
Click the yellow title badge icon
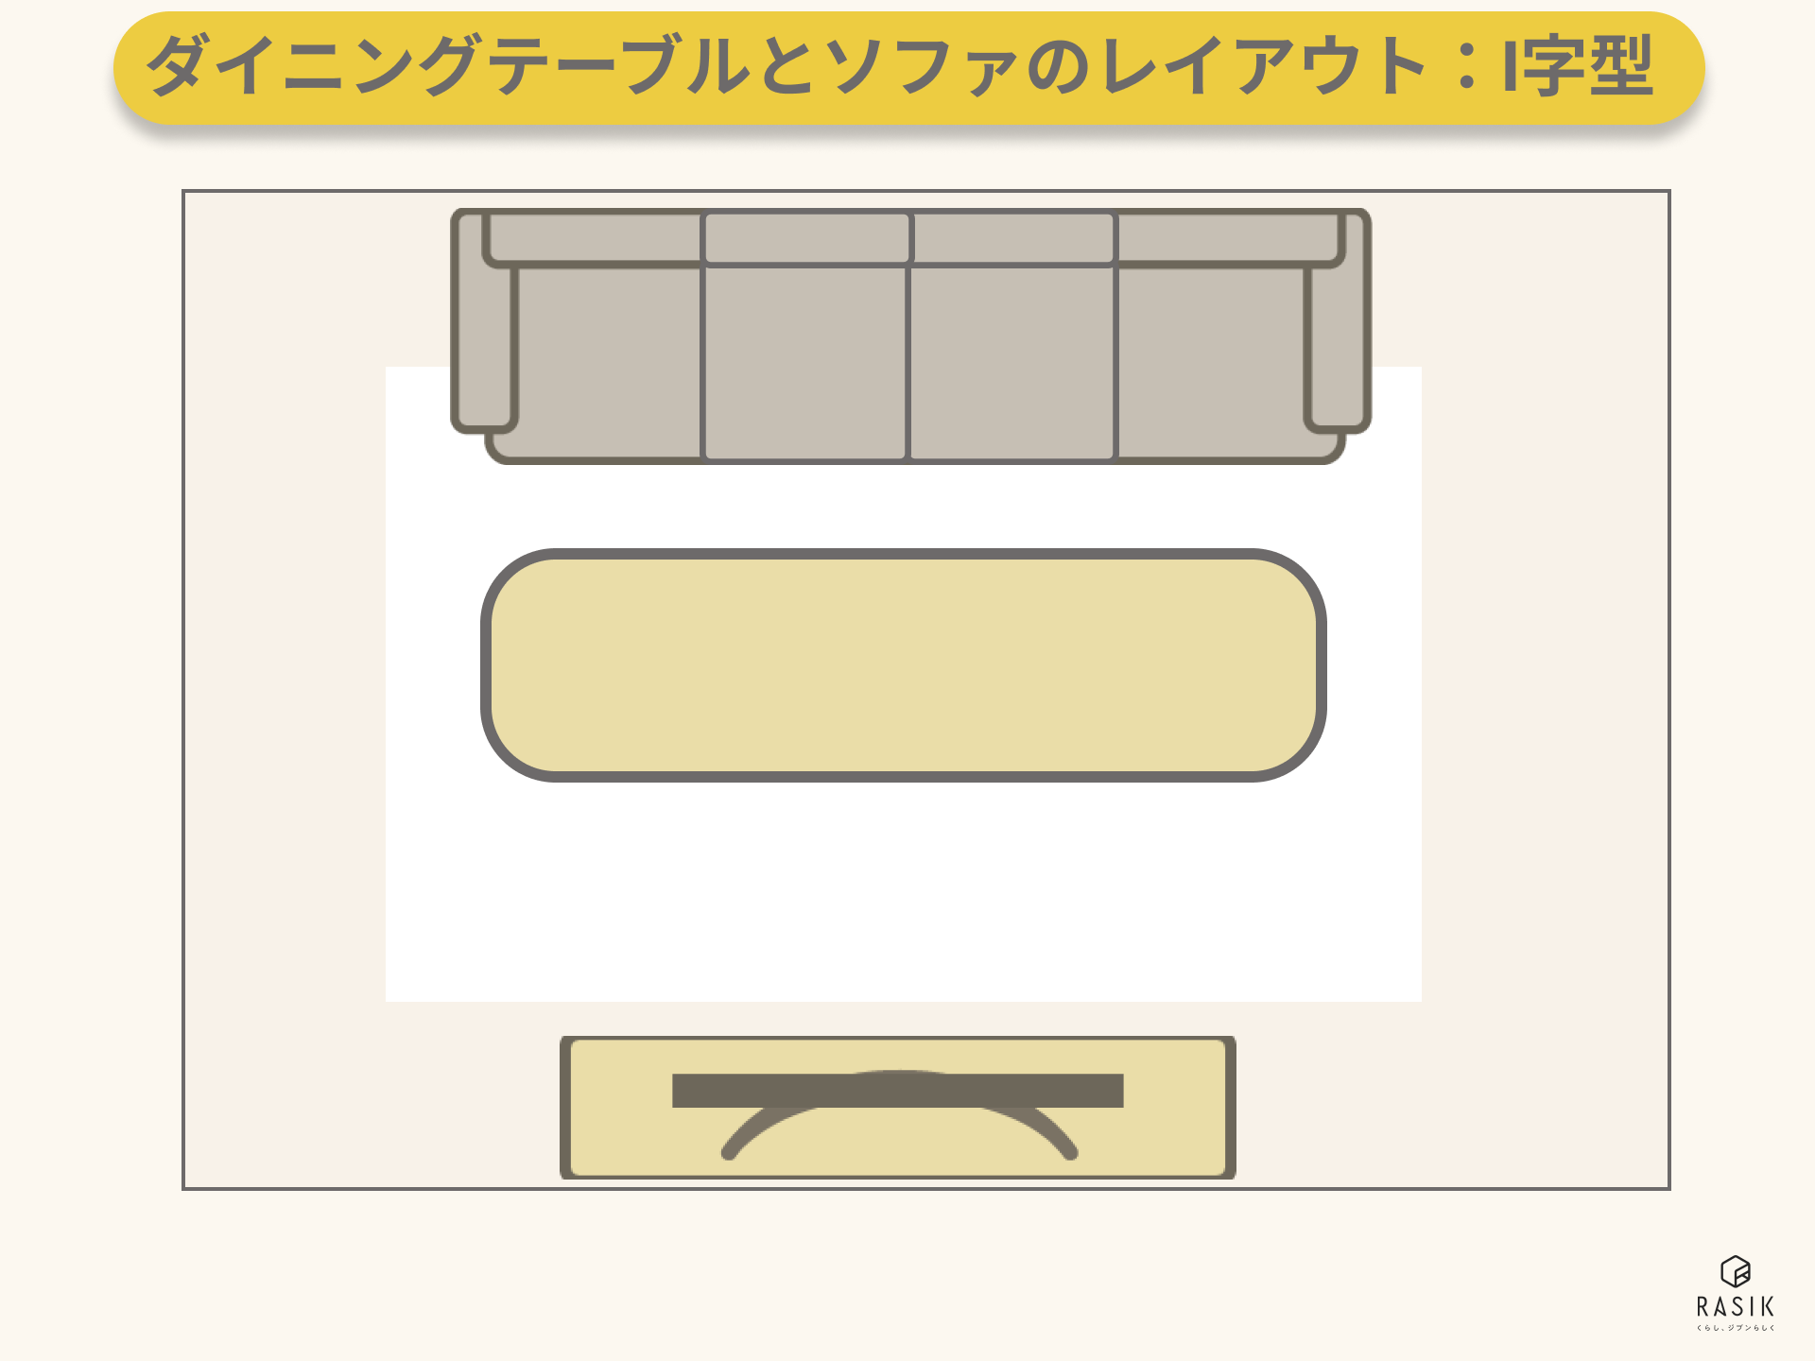click(907, 78)
